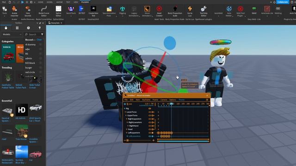Collapse the UpperTorso track
Viewport: 296px width, 166px height.
point(126,115)
